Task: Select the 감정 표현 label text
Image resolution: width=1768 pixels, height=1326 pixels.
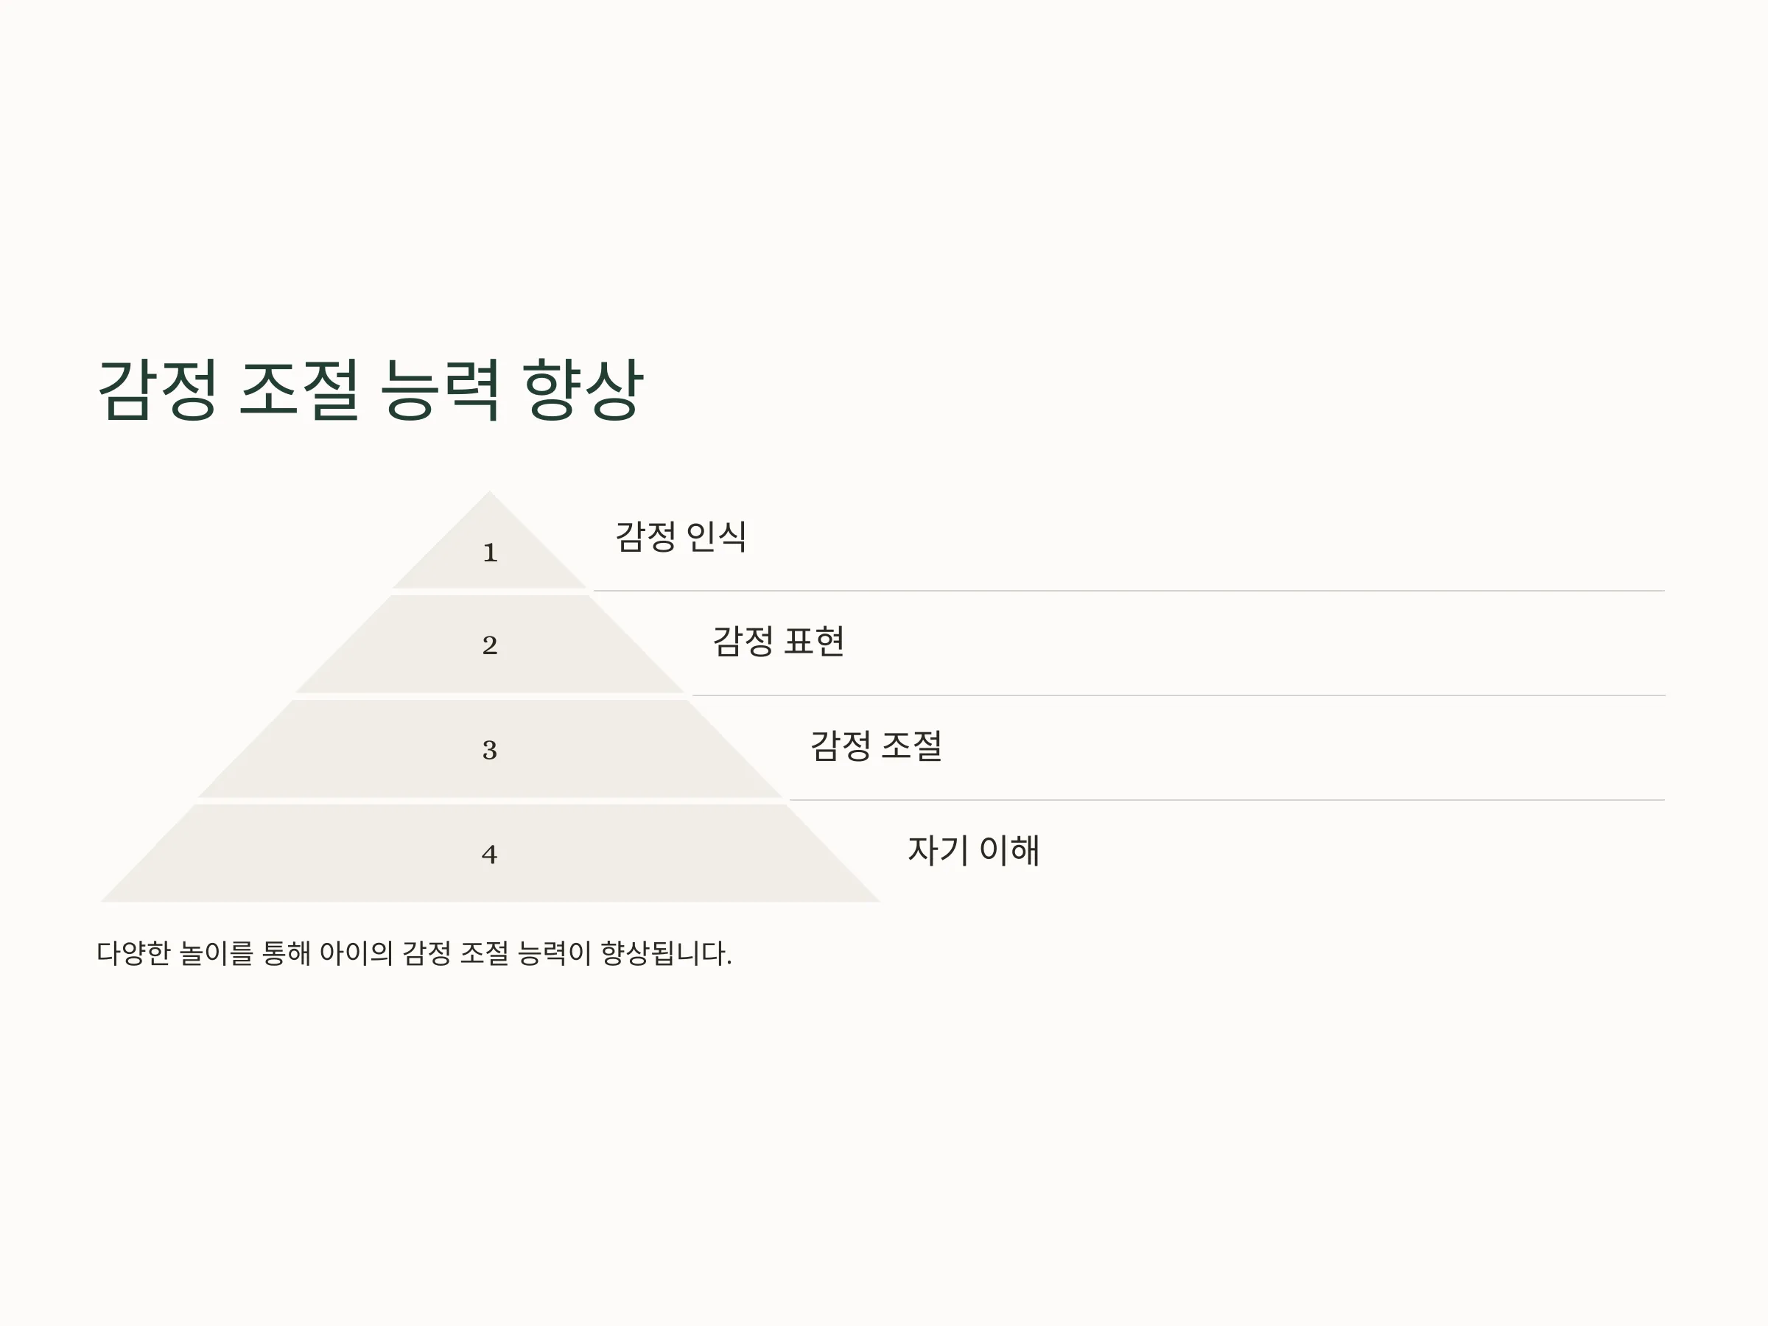Action: 779,641
